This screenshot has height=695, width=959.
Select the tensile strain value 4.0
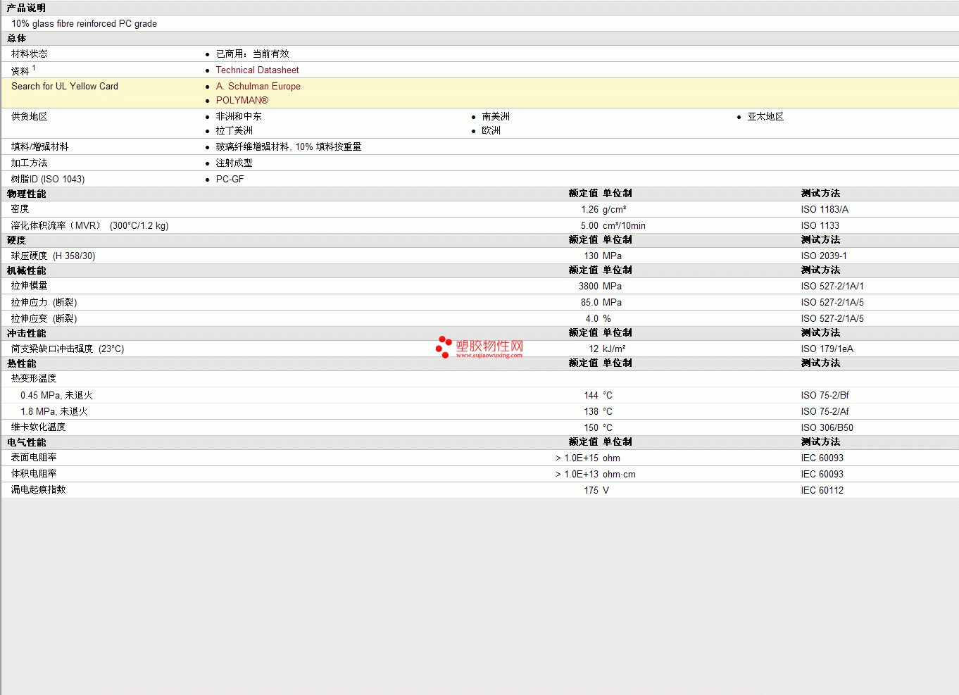[x=592, y=319]
